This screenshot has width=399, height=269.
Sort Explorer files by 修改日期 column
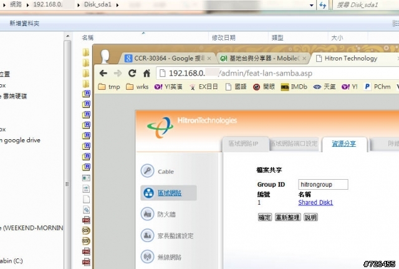224,37
